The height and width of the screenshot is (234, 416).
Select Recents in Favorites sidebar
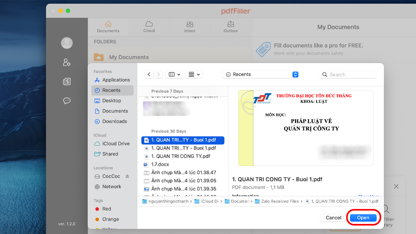point(112,90)
